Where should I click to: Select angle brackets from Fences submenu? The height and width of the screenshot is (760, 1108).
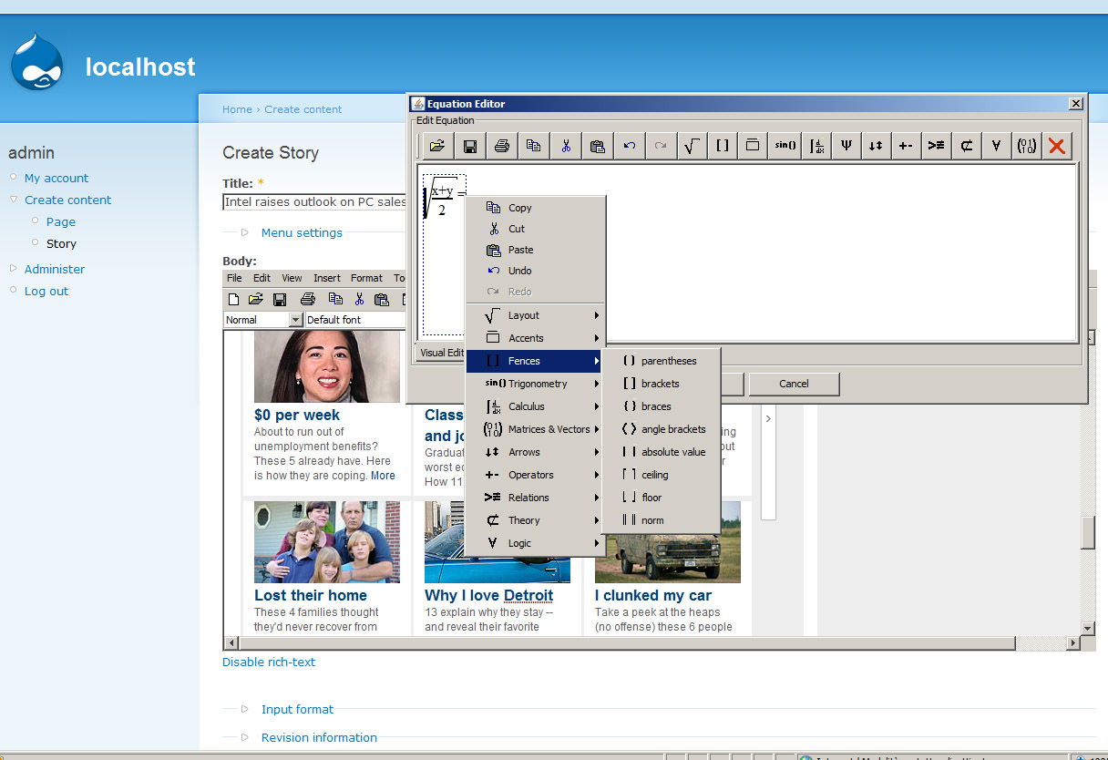click(672, 429)
